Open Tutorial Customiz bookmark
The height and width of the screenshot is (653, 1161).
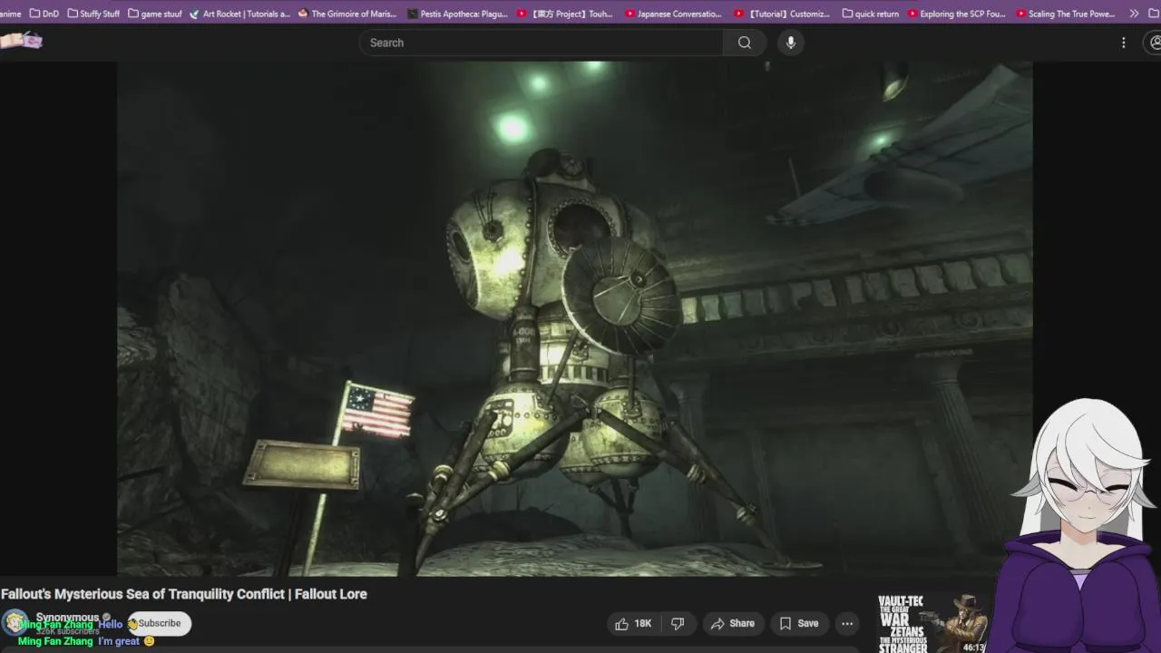[x=782, y=14]
